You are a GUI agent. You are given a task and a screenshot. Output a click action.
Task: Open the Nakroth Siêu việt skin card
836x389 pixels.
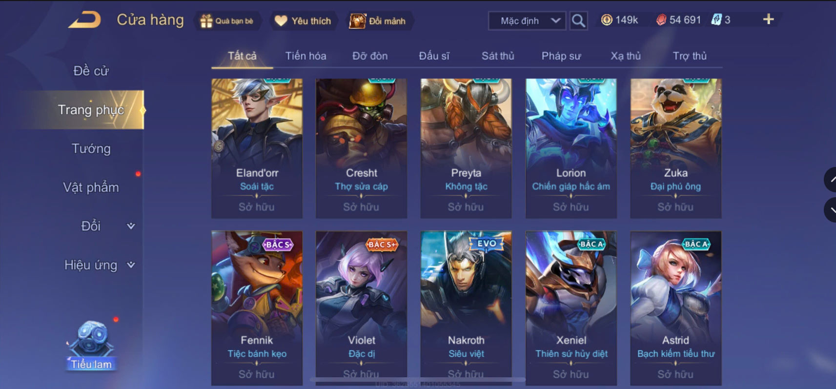466,308
